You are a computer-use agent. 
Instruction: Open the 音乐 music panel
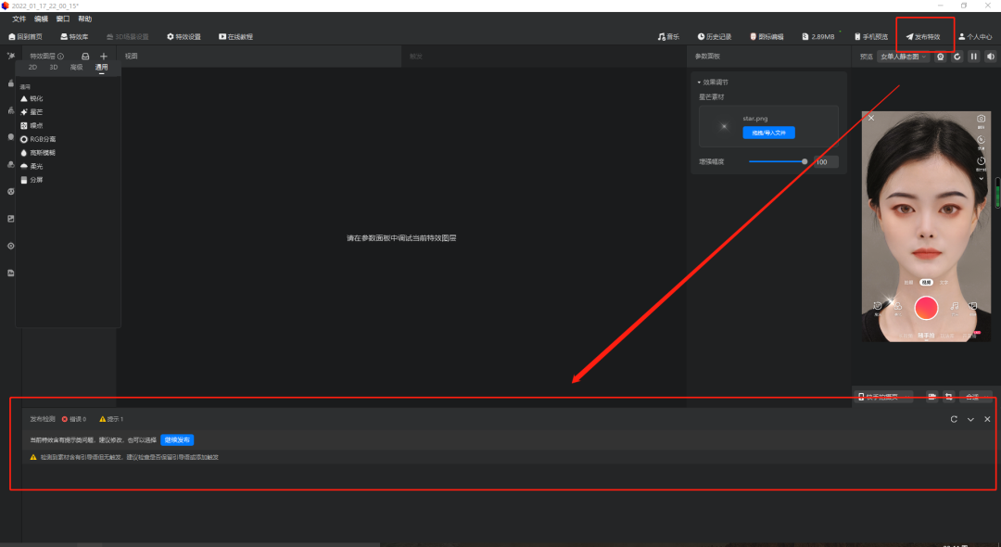coord(668,37)
